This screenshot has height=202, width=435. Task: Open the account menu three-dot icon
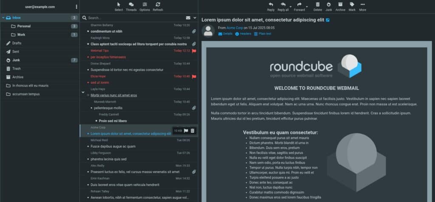click(76, 7)
